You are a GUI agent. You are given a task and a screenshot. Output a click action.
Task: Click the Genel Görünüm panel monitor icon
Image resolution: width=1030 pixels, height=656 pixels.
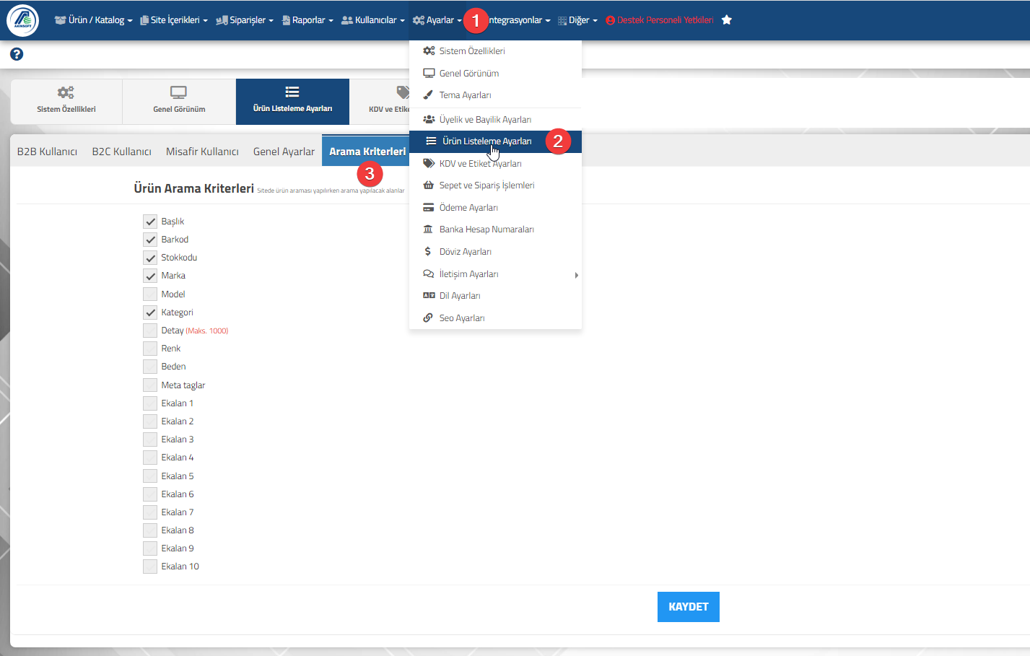[x=178, y=92]
